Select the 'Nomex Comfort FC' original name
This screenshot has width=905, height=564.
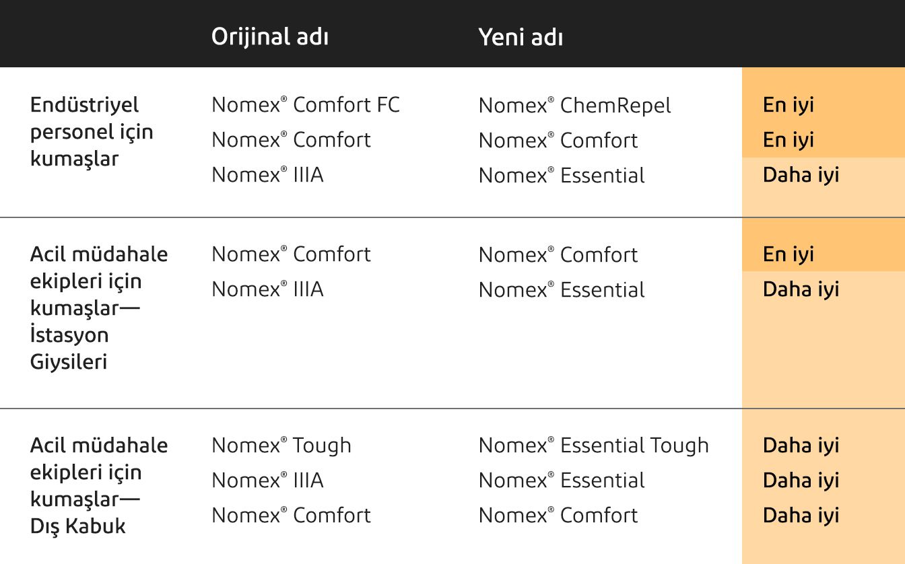click(306, 105)
